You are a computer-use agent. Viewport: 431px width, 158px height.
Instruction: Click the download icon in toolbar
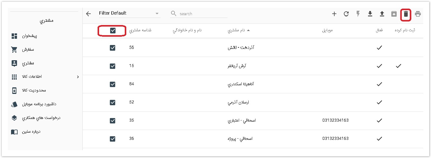point(370,14)
